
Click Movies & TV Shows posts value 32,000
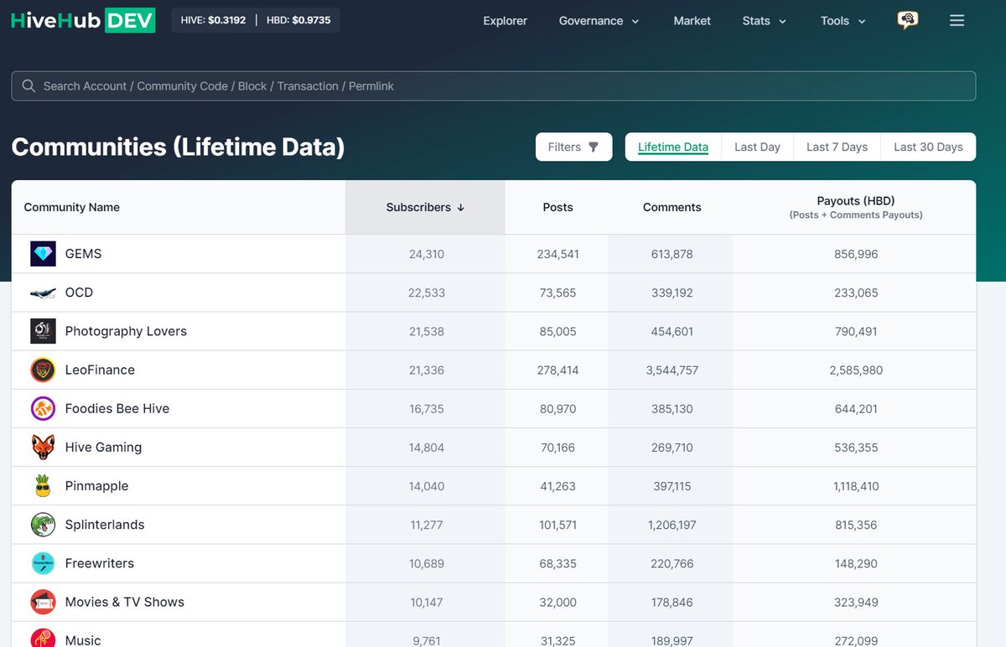(557, 602)
